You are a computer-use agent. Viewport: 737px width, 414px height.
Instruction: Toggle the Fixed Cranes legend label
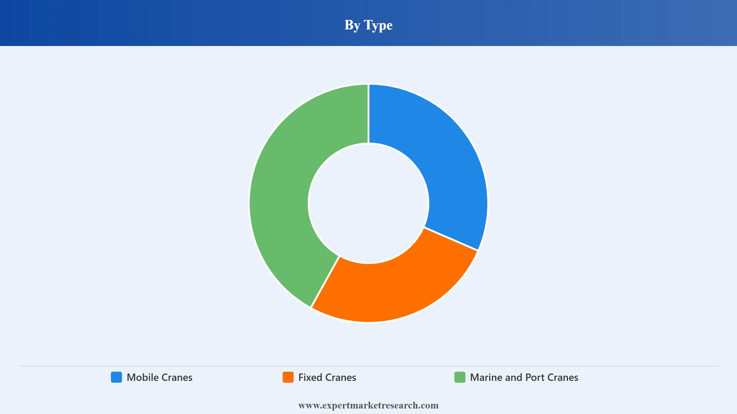[327, 378]
